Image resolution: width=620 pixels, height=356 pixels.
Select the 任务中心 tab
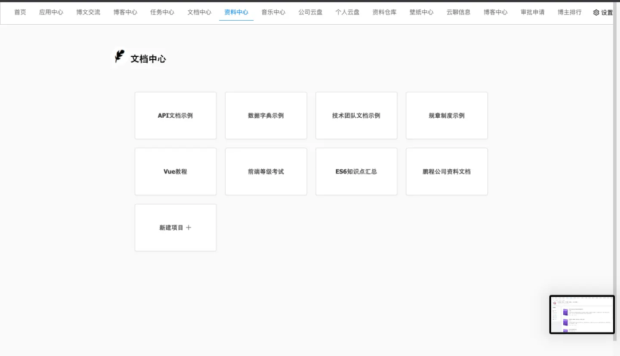(x=162, y=12)
